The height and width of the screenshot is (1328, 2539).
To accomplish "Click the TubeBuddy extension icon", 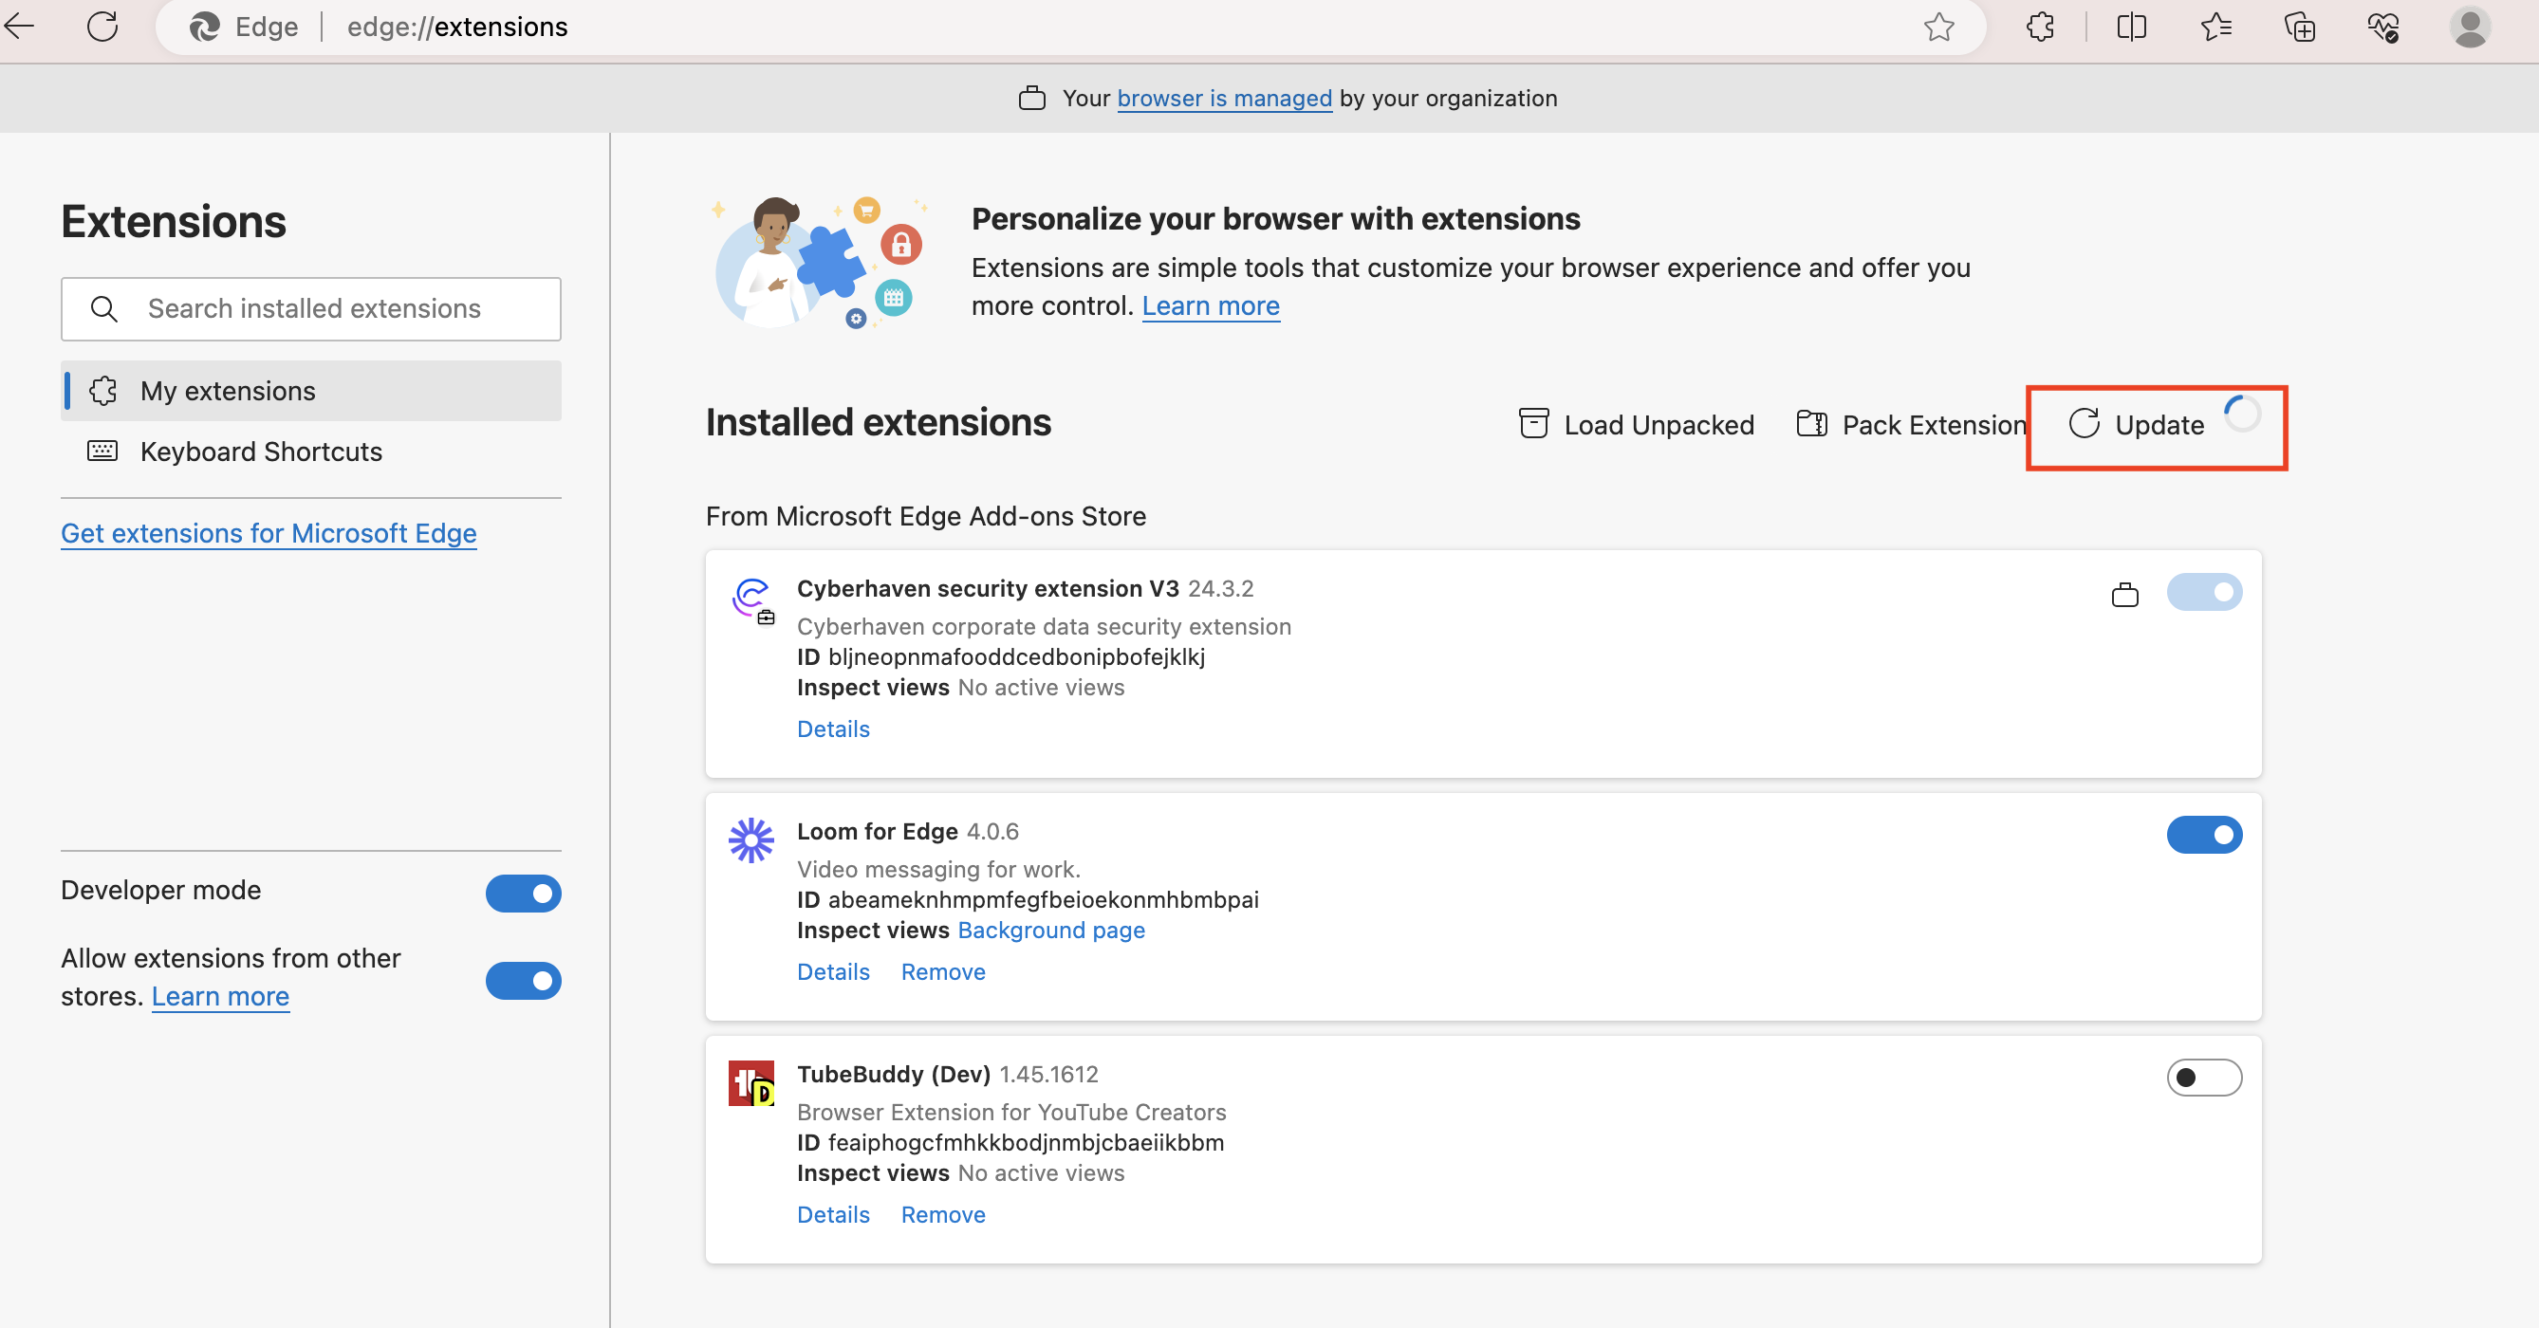I will point(751,1083).
